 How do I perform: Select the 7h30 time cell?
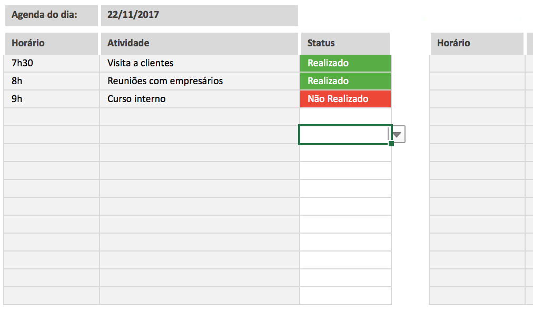(x=51, y=63)
